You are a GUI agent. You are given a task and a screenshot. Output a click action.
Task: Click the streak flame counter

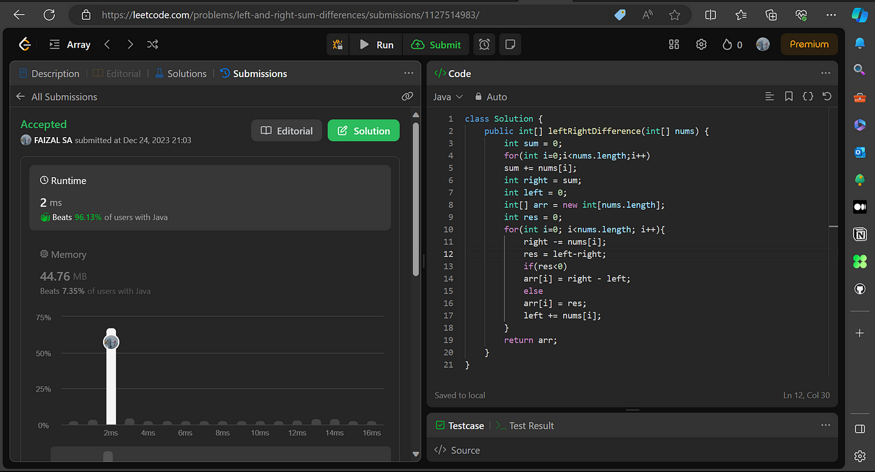pyautogui.click(x=732, y=44)
